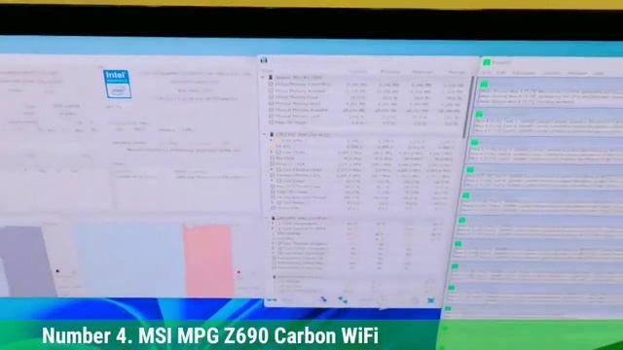This screenshot has height=350, width=623.
Task: Open Prime95 Help menu
Action: pos(599,74)
